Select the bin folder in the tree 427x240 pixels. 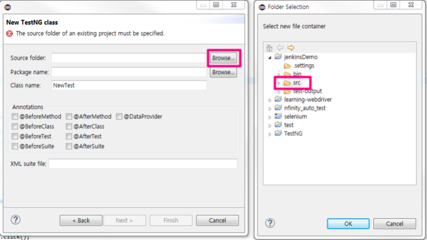coord(293,74)
